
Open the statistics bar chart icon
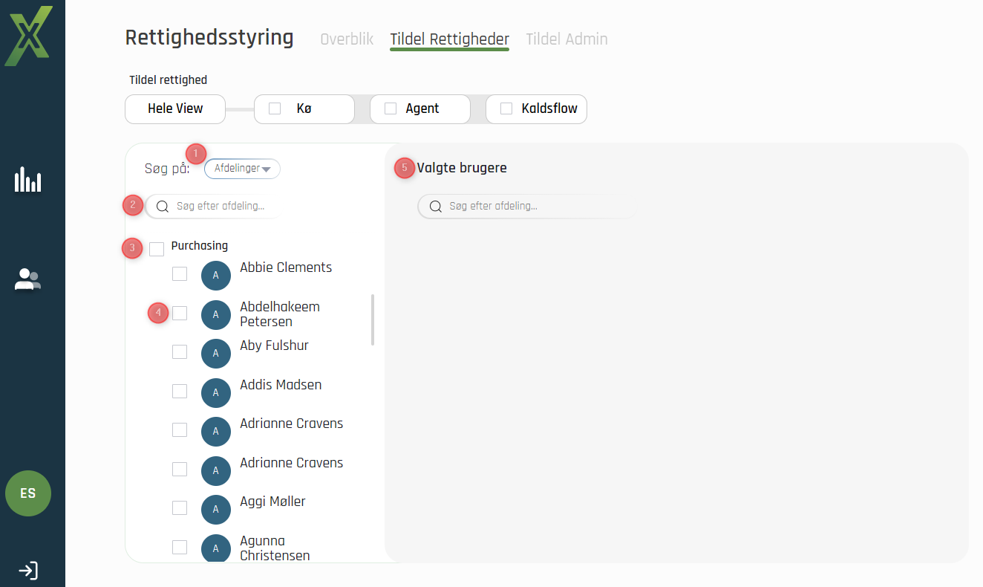[28, 181]
